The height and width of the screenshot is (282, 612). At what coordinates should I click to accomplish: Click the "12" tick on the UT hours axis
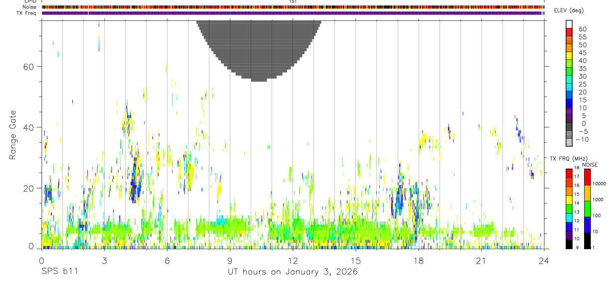click(293, 261)
